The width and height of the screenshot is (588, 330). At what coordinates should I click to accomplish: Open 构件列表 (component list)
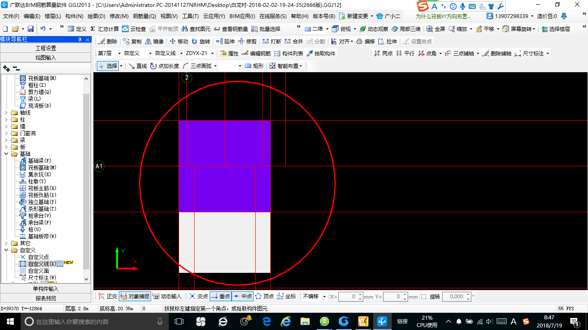pos(289,54)
